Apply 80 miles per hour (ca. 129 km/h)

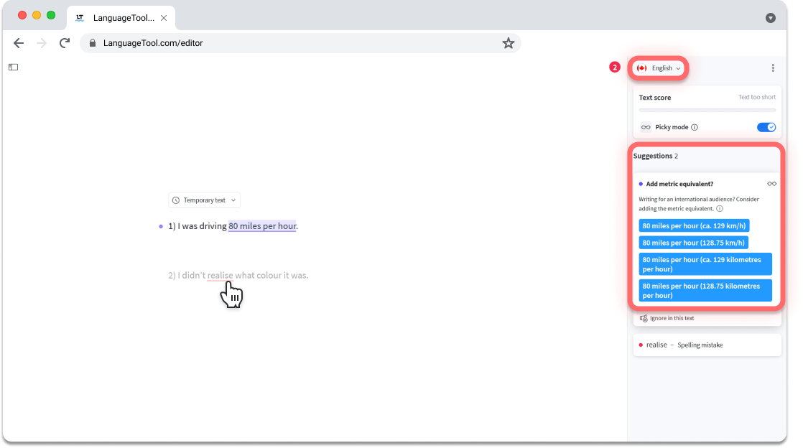click(x=694, y=225)
